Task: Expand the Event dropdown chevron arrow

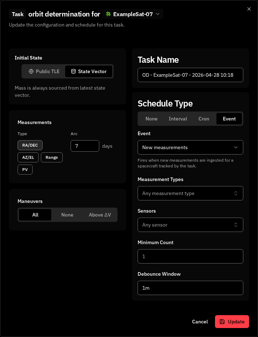Action: (x=236, y=147)
